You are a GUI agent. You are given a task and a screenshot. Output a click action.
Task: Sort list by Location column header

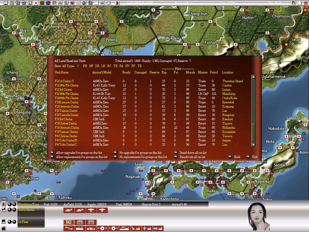[228, 72]
